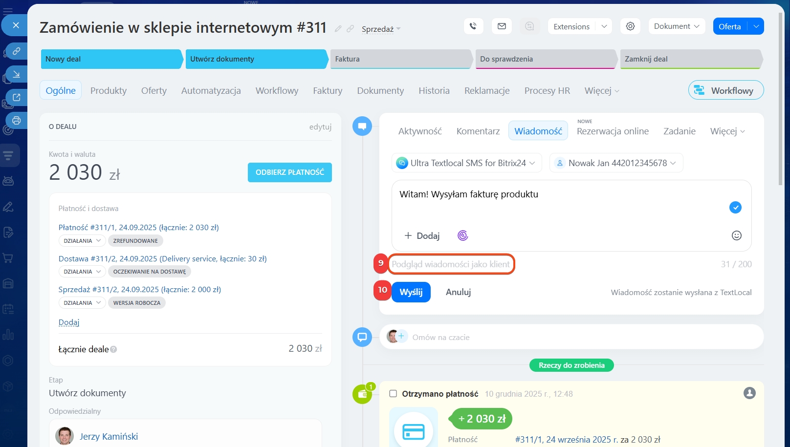Switch to the Produkty tab
The width and height of the screenshot is (790, 447).
[x=109, y=91]
